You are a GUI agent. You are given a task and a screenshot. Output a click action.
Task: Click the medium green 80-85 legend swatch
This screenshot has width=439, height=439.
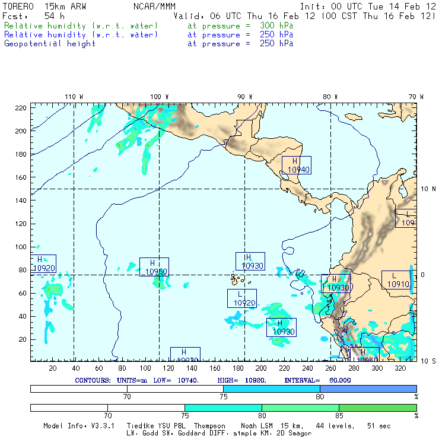[300, 408]
